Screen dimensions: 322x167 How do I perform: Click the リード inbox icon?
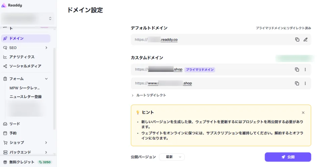coord(5,124)
